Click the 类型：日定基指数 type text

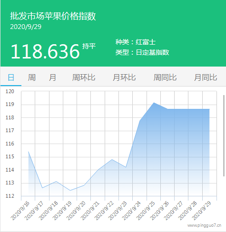(x=142, y=52)
